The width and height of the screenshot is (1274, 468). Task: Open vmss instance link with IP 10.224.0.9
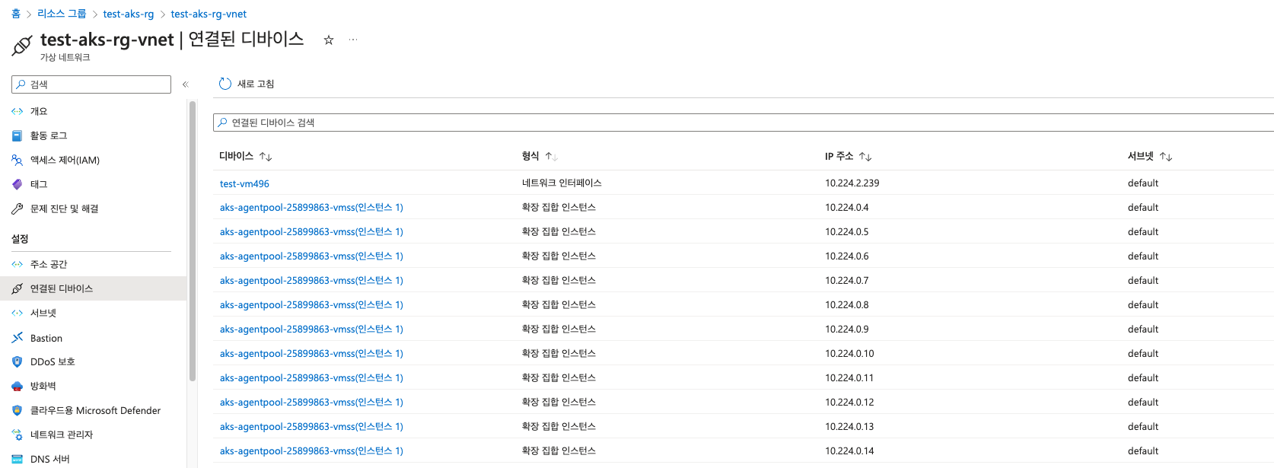coord(311,330)
